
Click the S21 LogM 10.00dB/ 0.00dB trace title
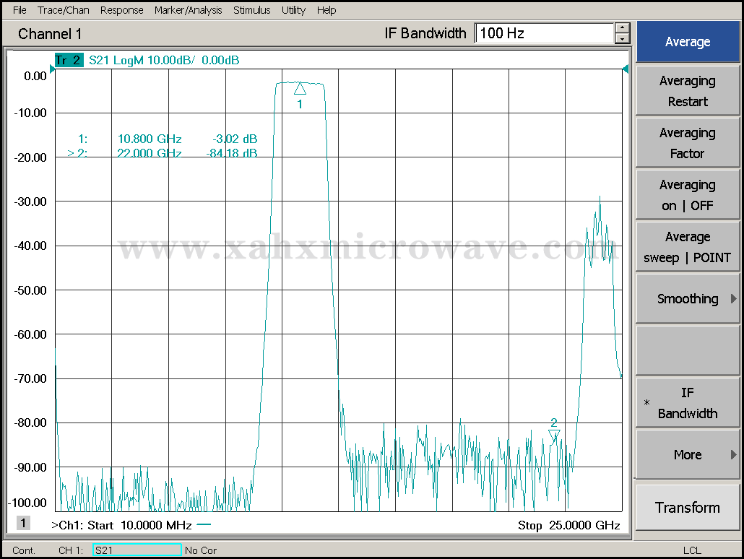[164, 60]
